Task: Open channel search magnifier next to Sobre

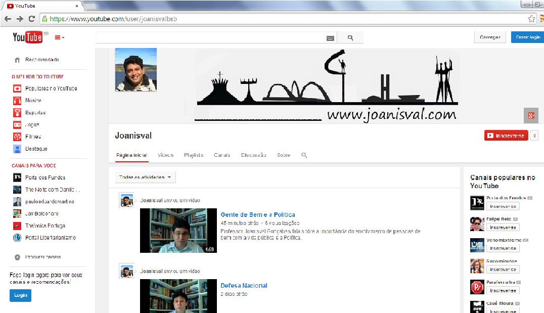Action: click(x=304, y=155)
